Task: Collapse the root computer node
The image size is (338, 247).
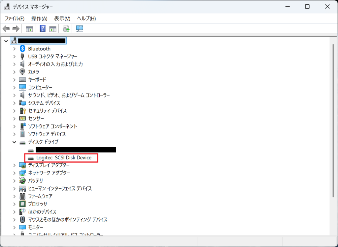Action: click(x=6, y=41)
